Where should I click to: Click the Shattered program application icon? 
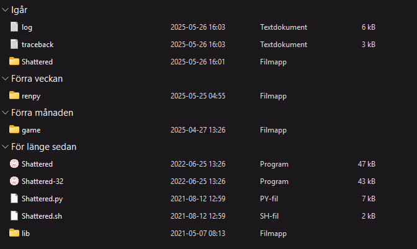click(x=14, y=164)
